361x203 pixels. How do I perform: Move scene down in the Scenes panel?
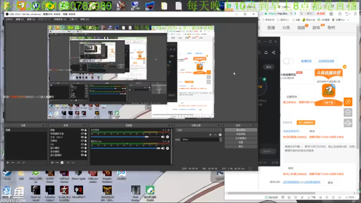pos(23,162)
